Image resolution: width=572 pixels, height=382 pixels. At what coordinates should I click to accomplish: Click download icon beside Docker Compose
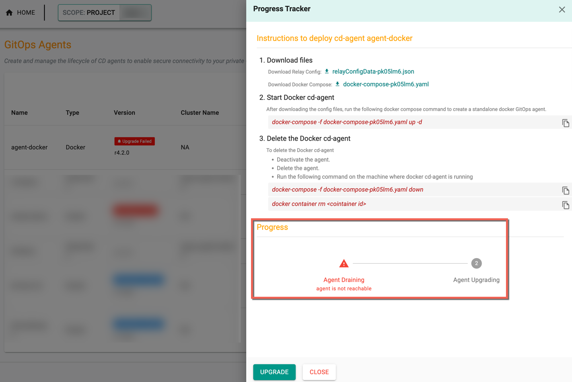(338, 84)
